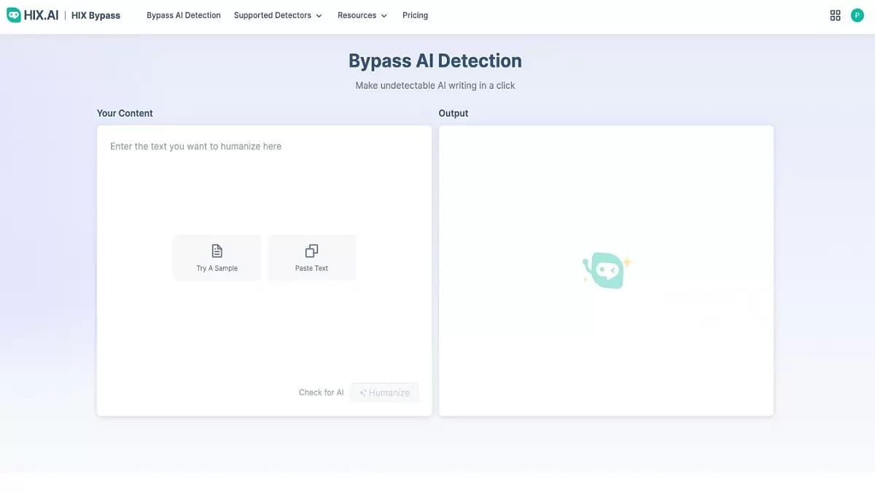Click the Paste Text card
This screenshot has height=492, width=875.
[x=311, y=257]
